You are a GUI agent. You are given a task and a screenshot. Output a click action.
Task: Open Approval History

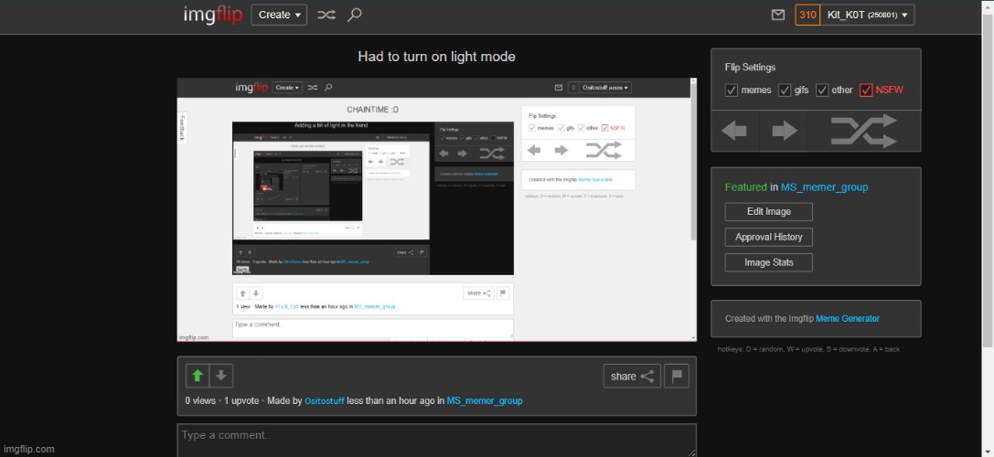click(x=768, y=237)
